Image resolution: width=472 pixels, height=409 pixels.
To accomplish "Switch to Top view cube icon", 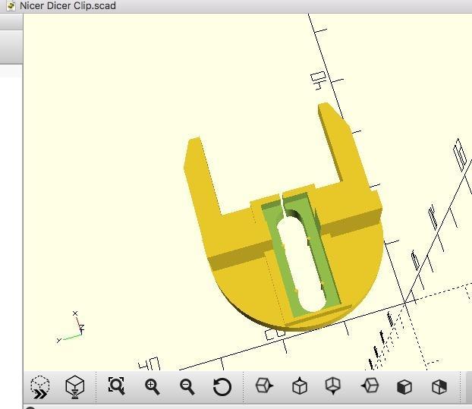I will (x=300, y=385).
